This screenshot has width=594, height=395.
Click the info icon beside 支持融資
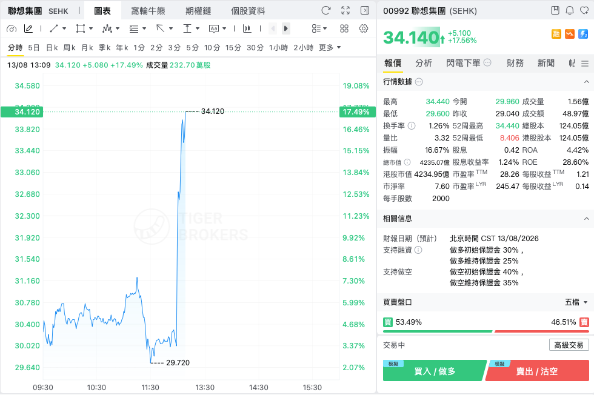(418, 250)
